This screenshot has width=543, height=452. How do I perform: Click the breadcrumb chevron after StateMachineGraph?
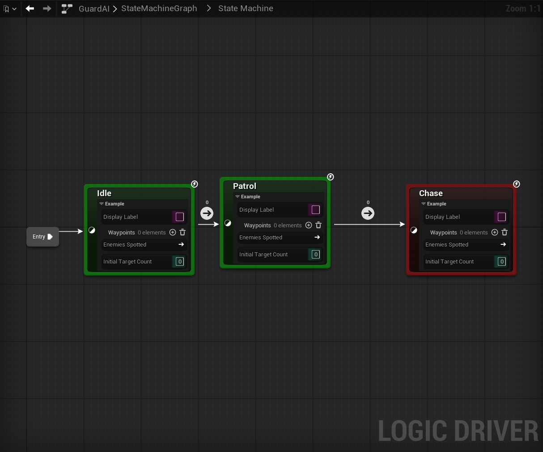click(x=208, y=8)
